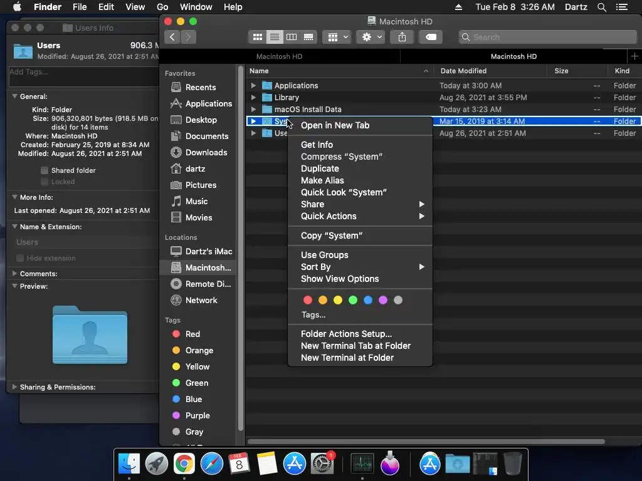This screenshot has width=642, height=481.
Task: Apply the blue tag color in context menu
Action: tap(367, 300)
